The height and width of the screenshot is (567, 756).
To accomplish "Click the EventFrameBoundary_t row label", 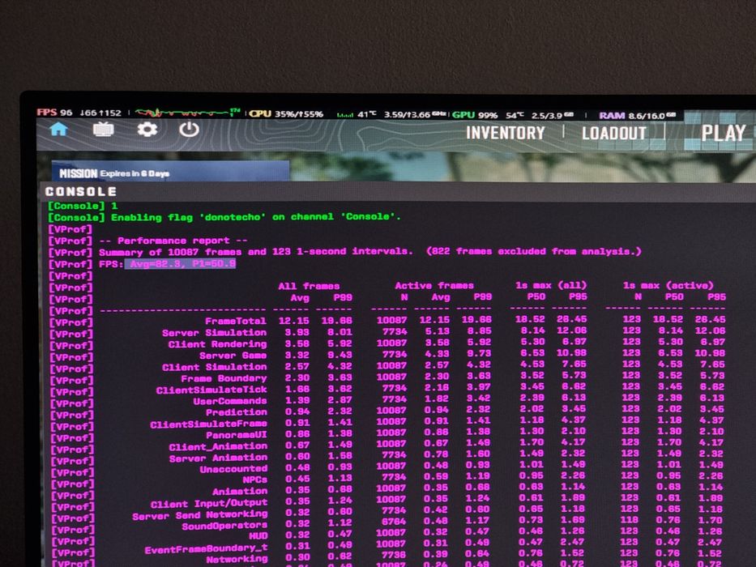I will tap(206, 548).
